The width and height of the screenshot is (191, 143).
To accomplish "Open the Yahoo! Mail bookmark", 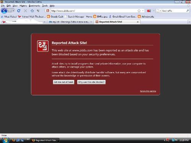I will pos(32,16).
